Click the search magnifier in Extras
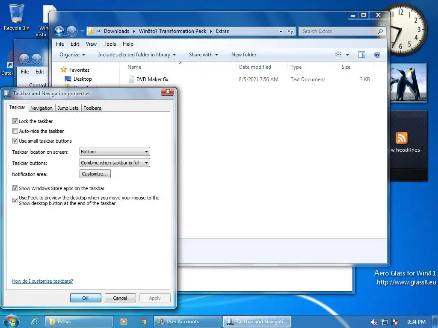Screen dimensions: 438x328 coord(380,31)
